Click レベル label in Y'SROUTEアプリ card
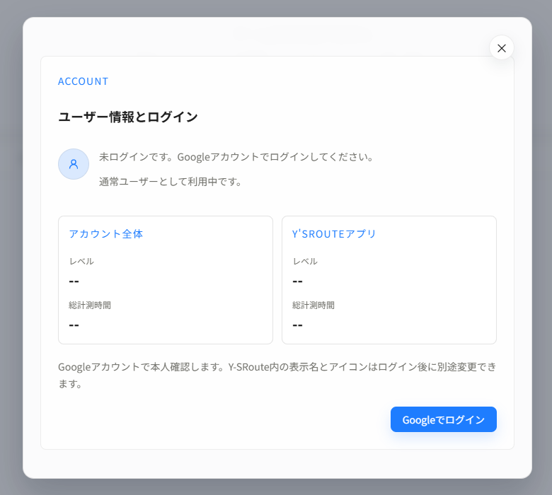The height and width of the screenshot is (495, 552). pos(305,262)
